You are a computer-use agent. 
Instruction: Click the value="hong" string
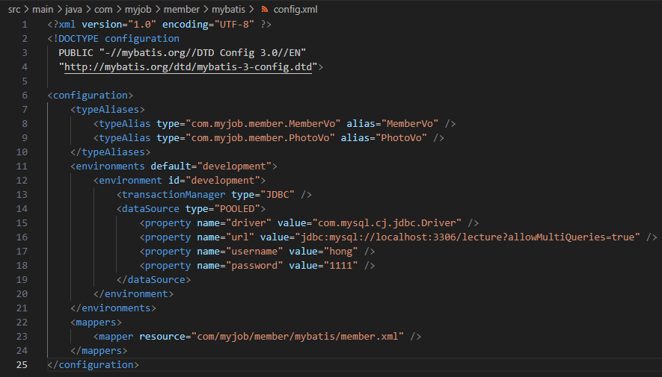click(340, 252)
